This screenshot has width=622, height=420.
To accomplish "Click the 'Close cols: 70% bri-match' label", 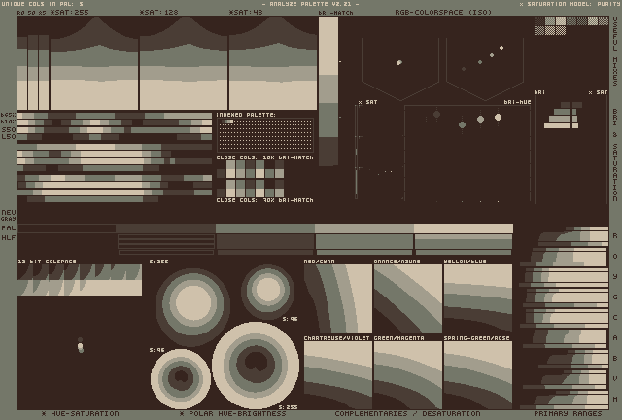I will coord(264,200).
